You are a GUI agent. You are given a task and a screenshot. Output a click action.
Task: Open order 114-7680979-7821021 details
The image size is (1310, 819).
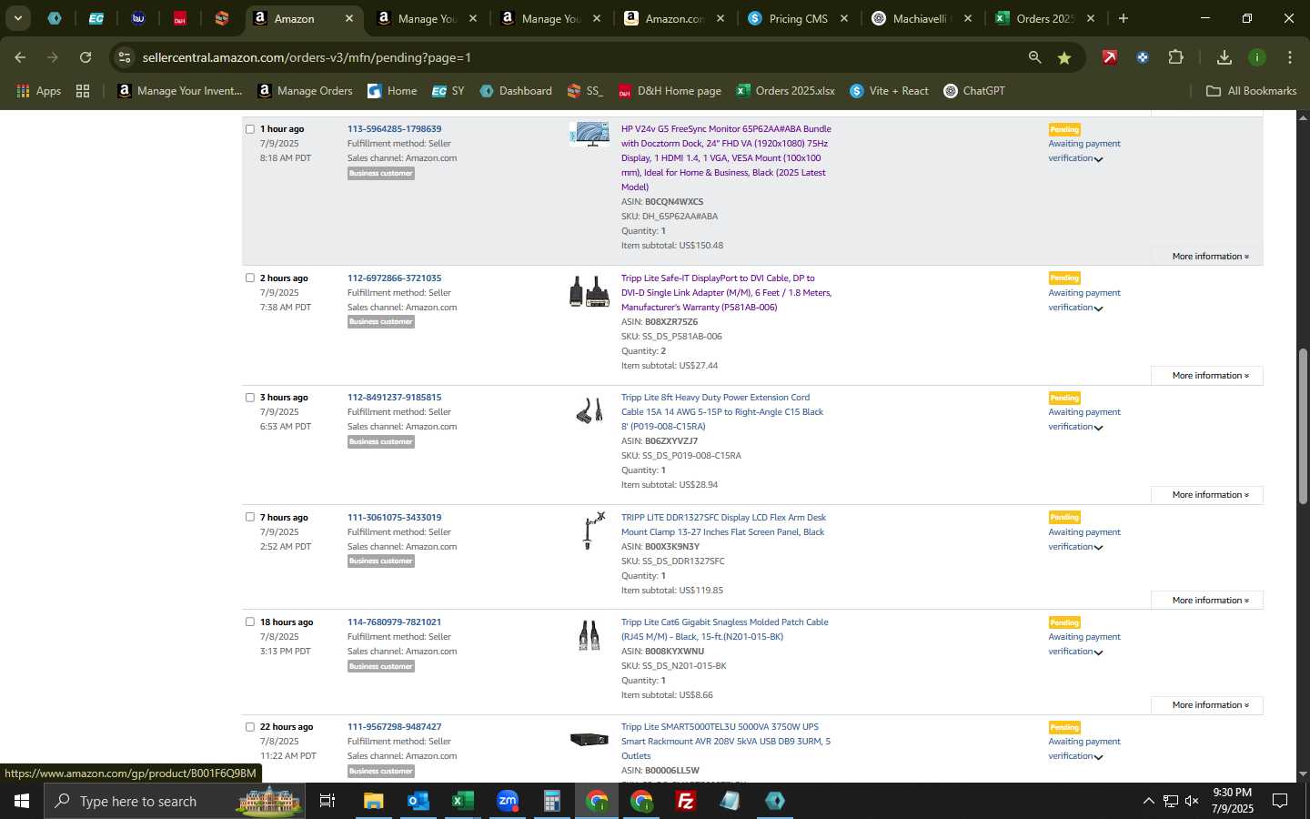pos(394,622)
